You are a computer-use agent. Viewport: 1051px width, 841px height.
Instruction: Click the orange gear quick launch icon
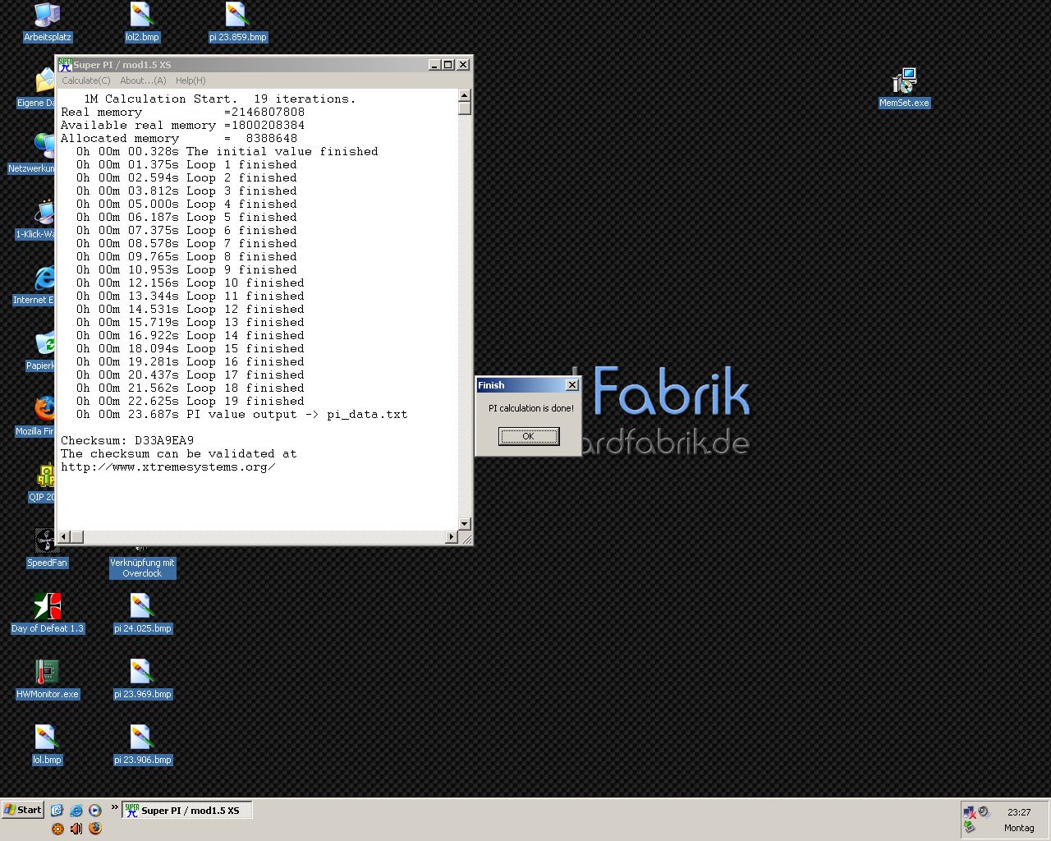coord(57,829)
